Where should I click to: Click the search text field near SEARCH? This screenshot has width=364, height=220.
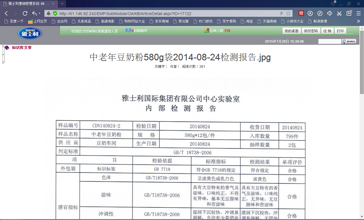[330, 42]
